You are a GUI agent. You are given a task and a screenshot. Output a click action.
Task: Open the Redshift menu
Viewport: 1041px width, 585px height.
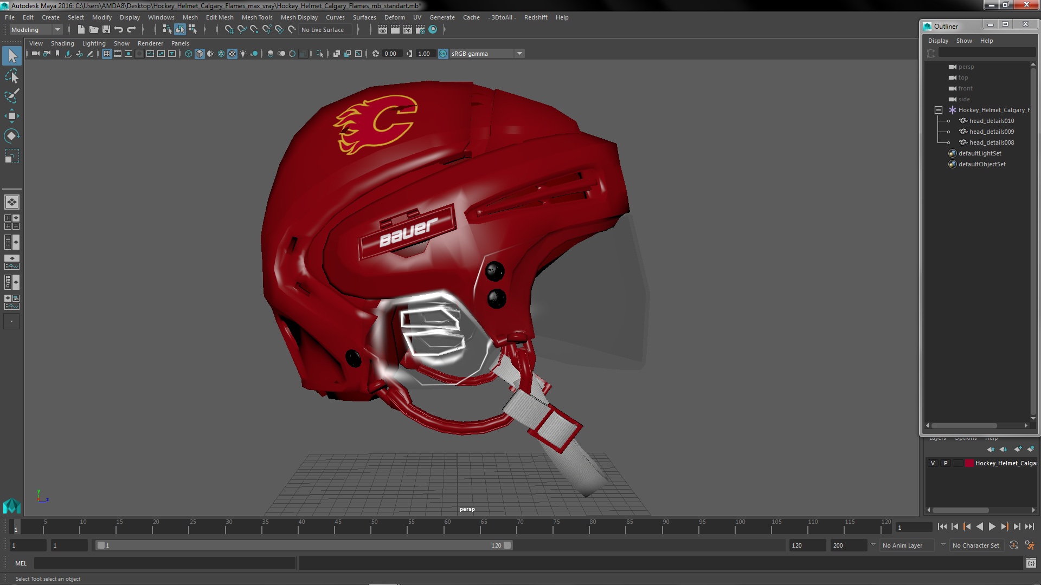coord(536,17)
